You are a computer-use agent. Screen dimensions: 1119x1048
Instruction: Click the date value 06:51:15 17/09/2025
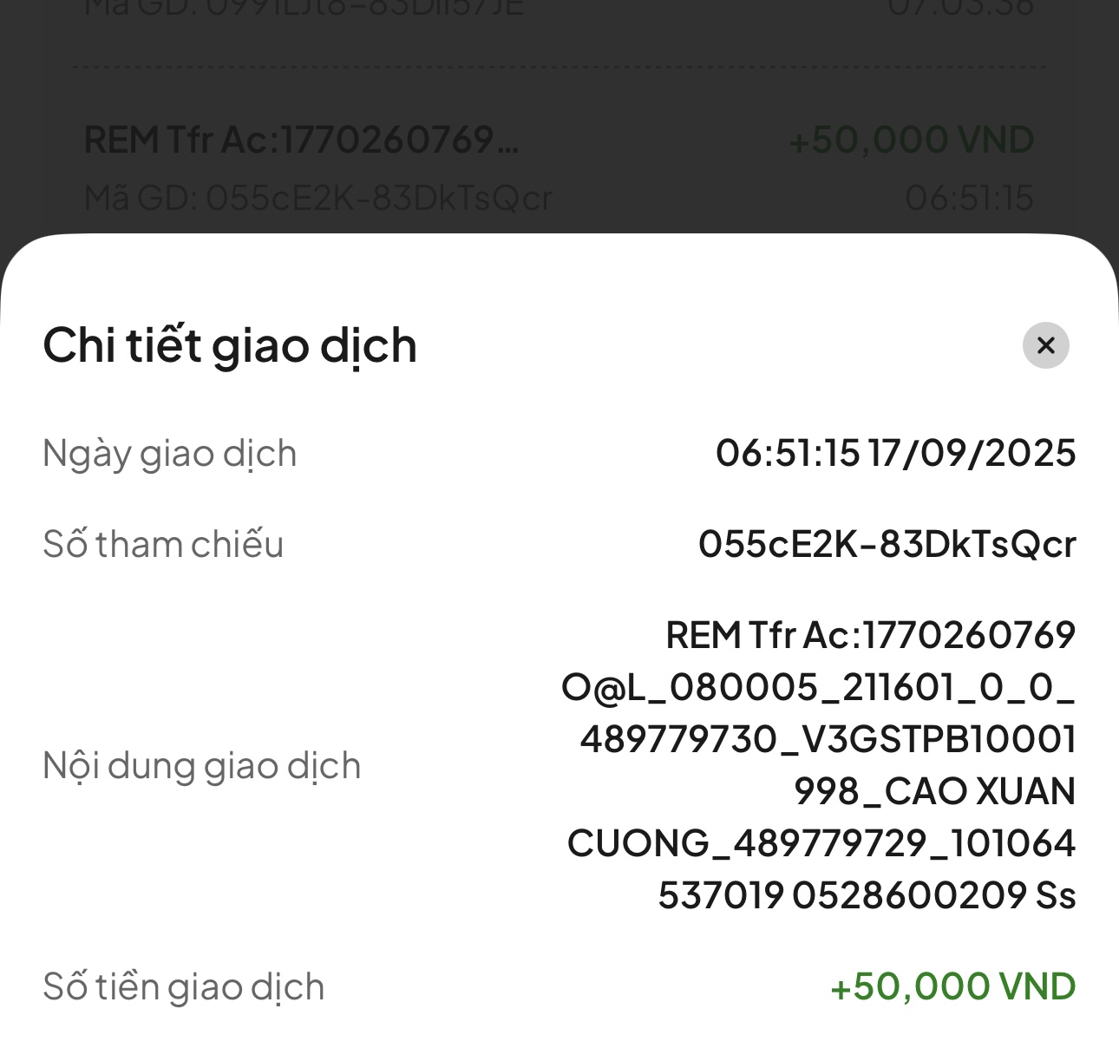click(895, 454)
